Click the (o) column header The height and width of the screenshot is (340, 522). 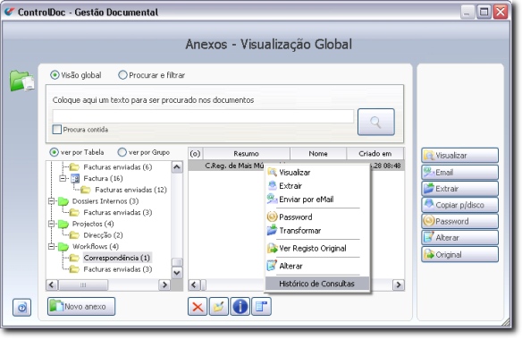(196, 154)
